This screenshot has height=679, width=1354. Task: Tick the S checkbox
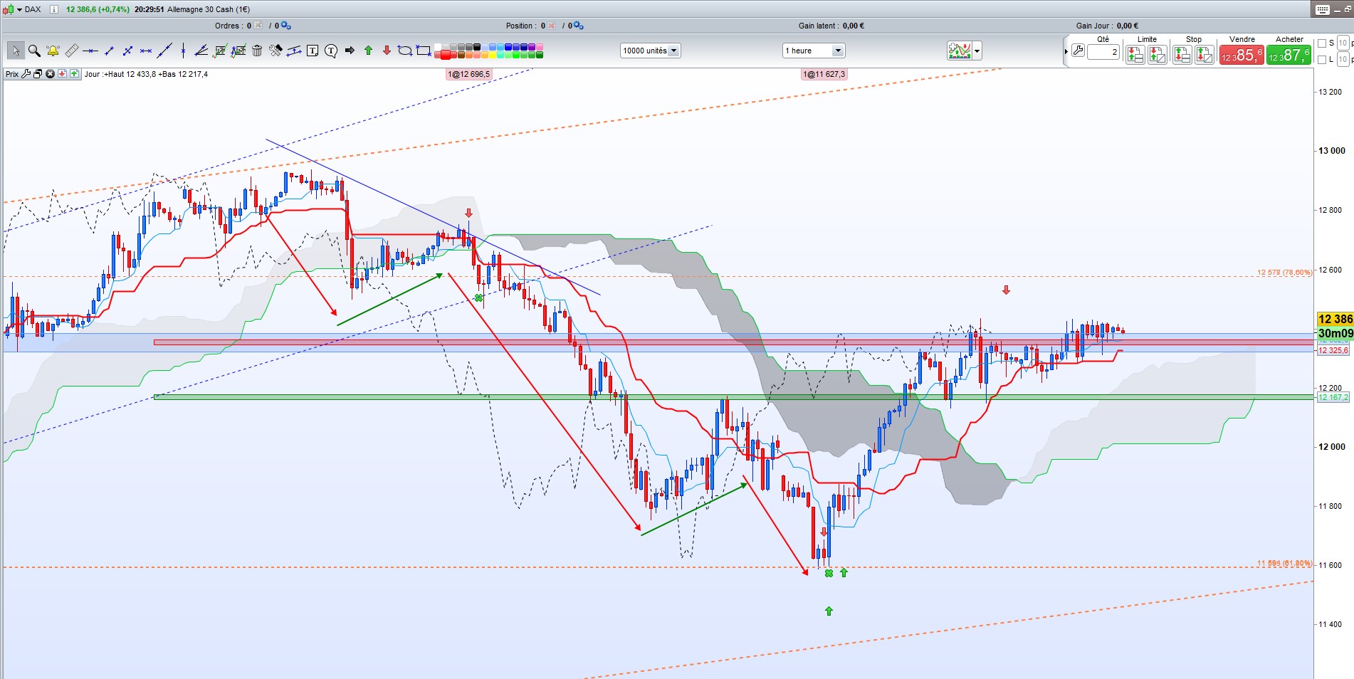click(1322, 43)
